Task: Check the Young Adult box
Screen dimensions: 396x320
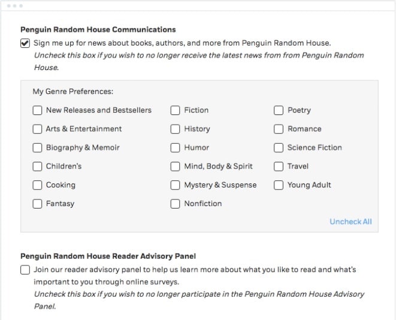Action: click(279, 185)
